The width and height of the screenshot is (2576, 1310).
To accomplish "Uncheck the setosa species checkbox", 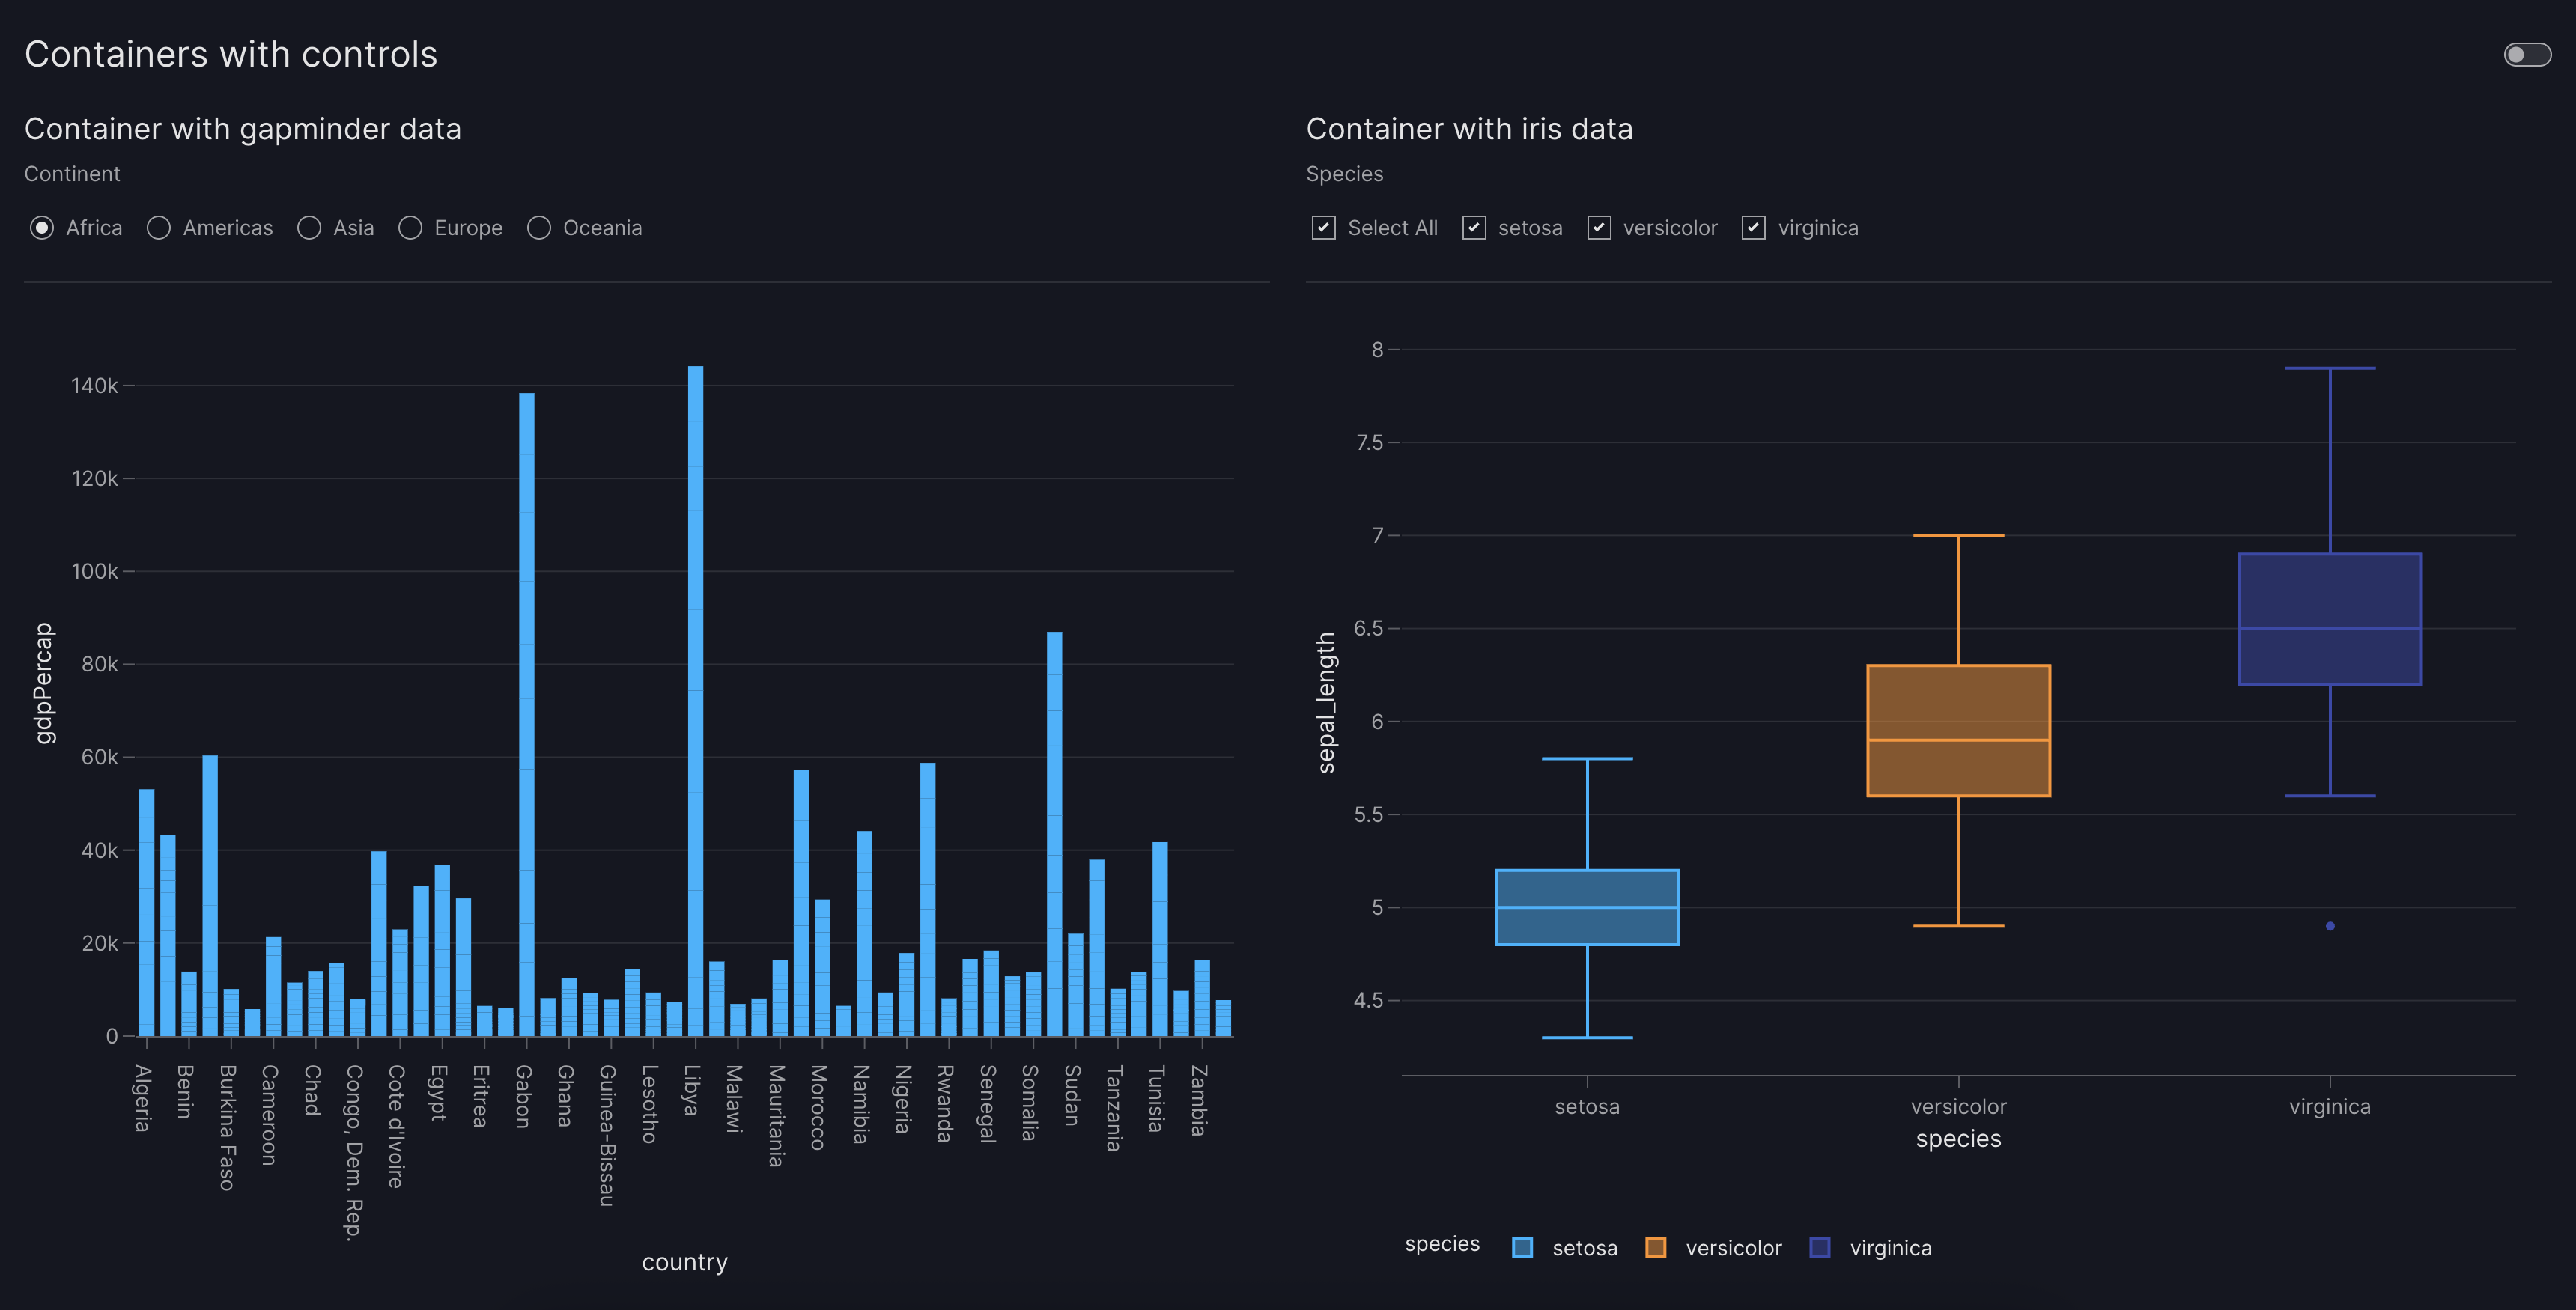I will click(1474, 228).
